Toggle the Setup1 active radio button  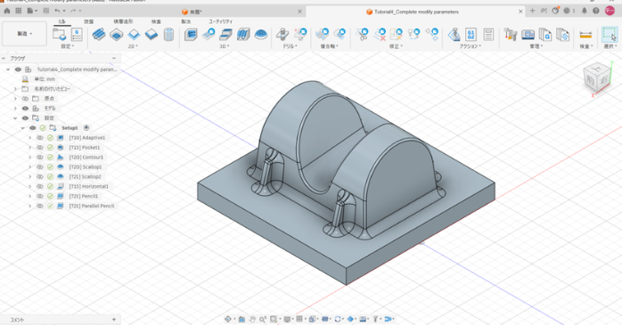[x=86, y=127]
